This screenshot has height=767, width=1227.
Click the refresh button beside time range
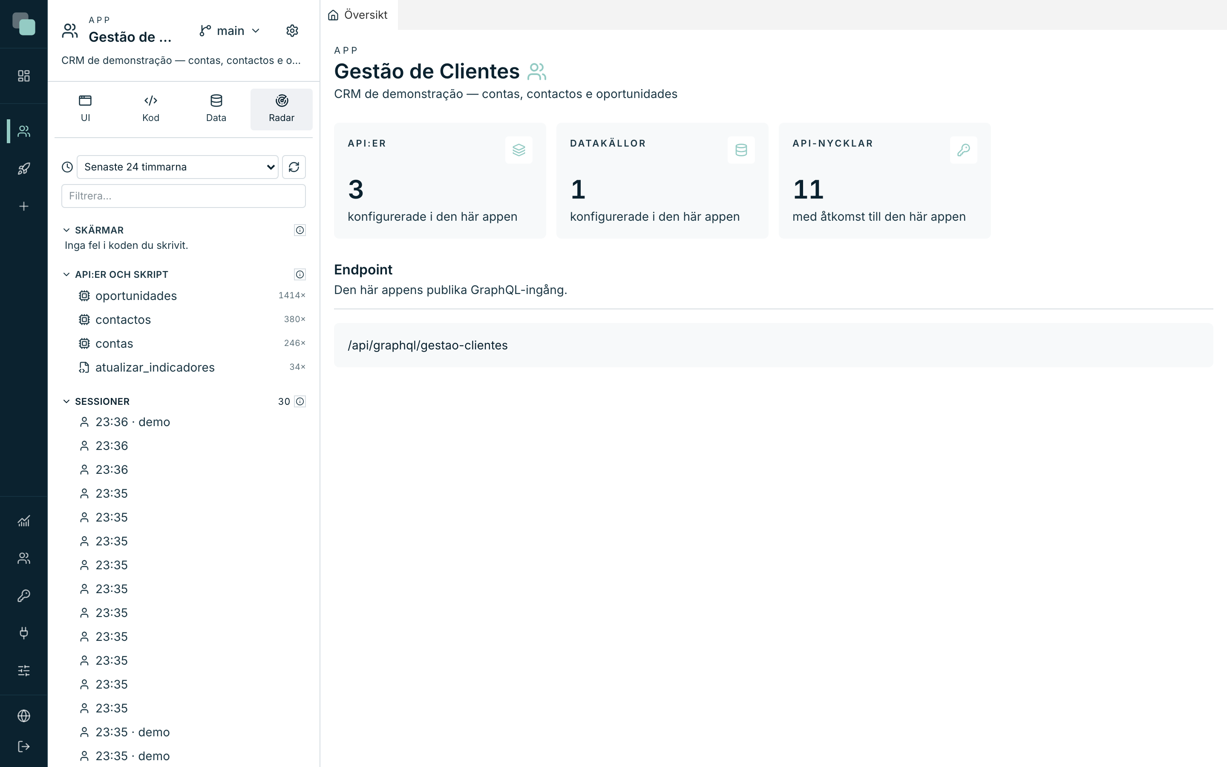[294, 167]
